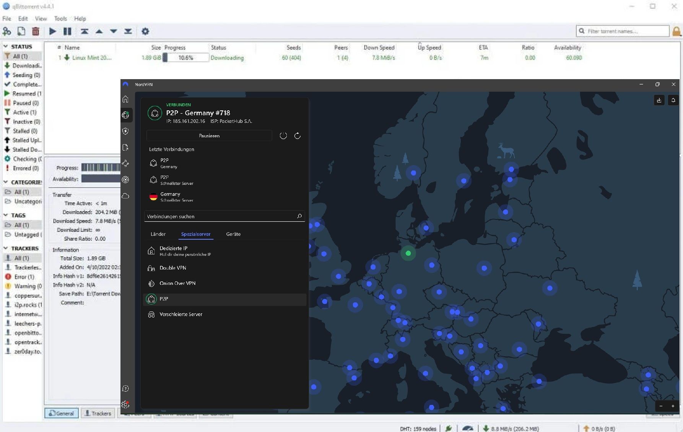Click the status bar upload speed indicator
The image size is (683, 432).
599,429
